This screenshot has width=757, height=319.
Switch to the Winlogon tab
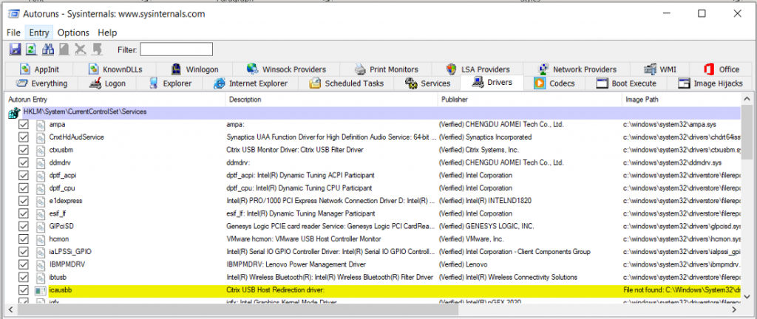point(194,69)
